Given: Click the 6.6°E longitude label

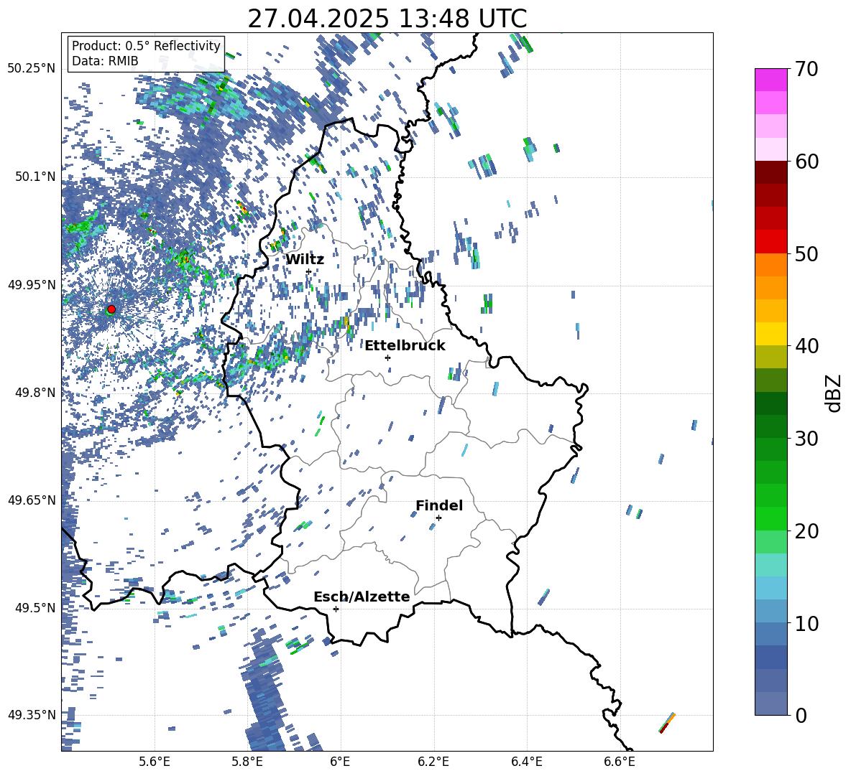Looking at the screenshot, I should 620,762.
